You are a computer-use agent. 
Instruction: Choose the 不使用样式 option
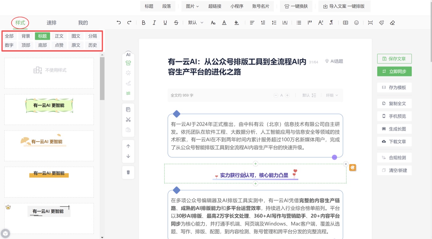(49, 73)
